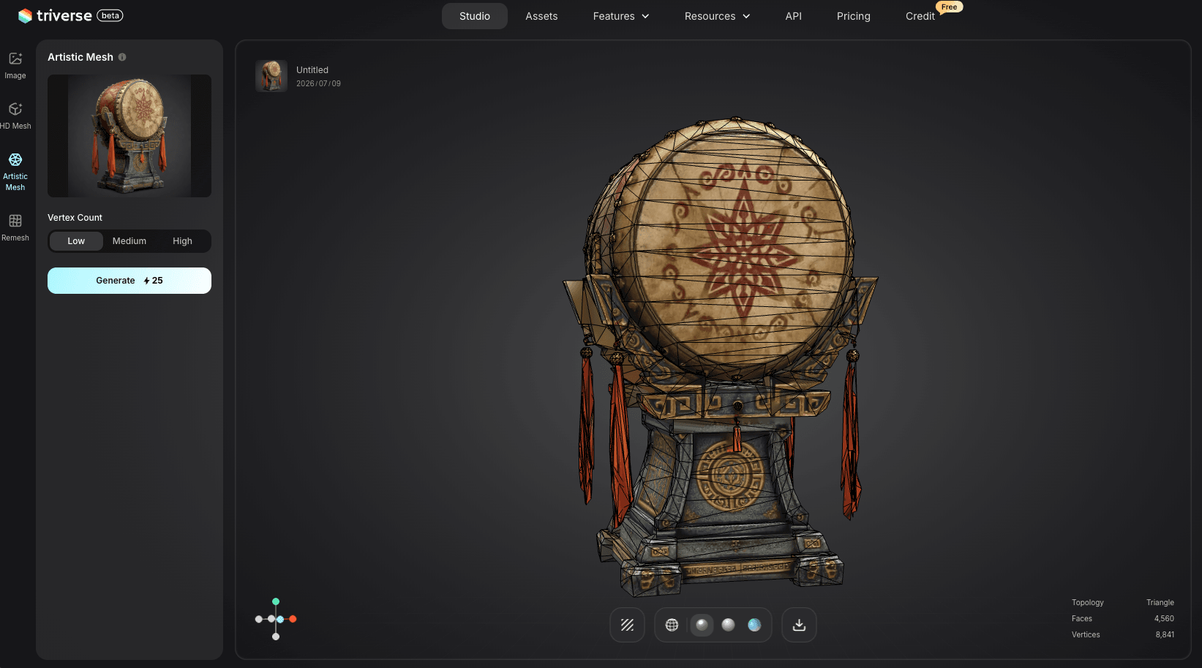1202x668 pixels.
Task: Click the blue axis gizmo center
Action: pyautogui.click(x=280, y=619)
